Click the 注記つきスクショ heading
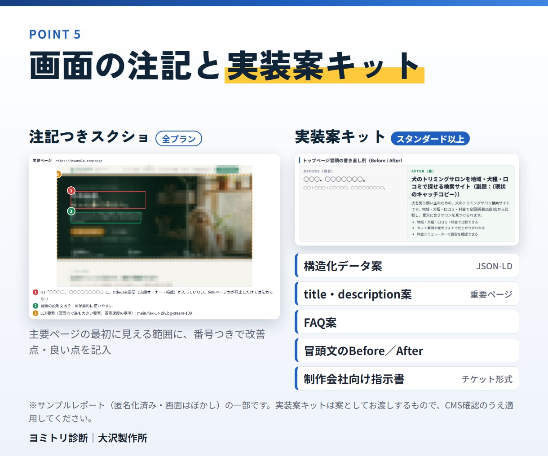This screenshot has width=548, height=456. point(89,137)
